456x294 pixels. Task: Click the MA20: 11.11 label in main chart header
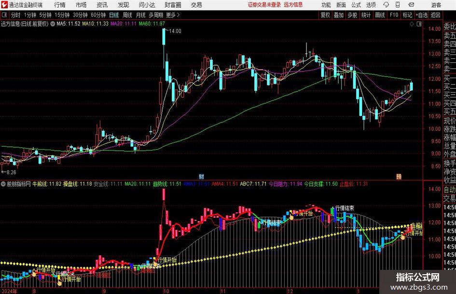[x=124, y=24]
